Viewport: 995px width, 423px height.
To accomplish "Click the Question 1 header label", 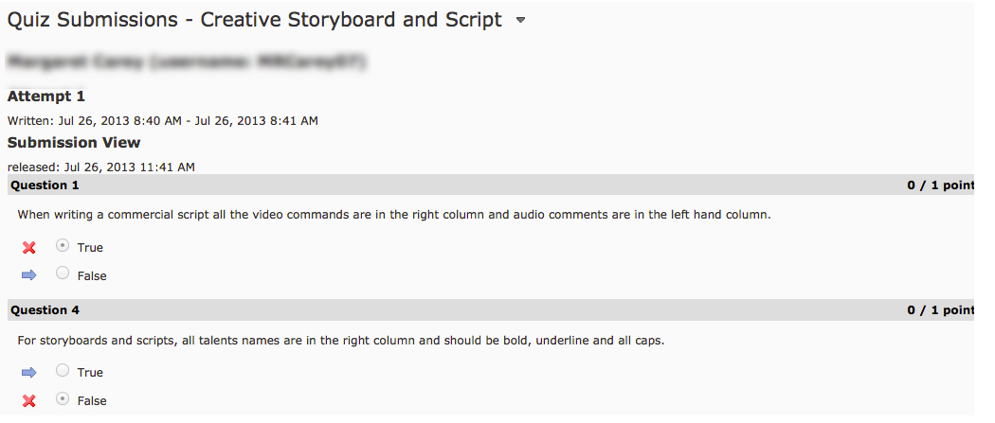I will (45, 185).
